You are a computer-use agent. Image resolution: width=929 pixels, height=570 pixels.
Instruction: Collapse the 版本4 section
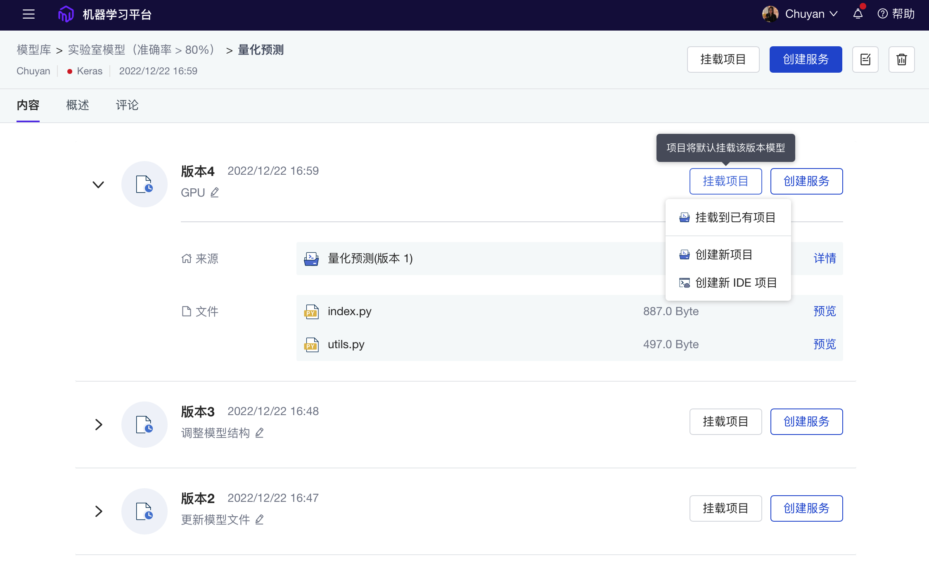coord(98,185)
